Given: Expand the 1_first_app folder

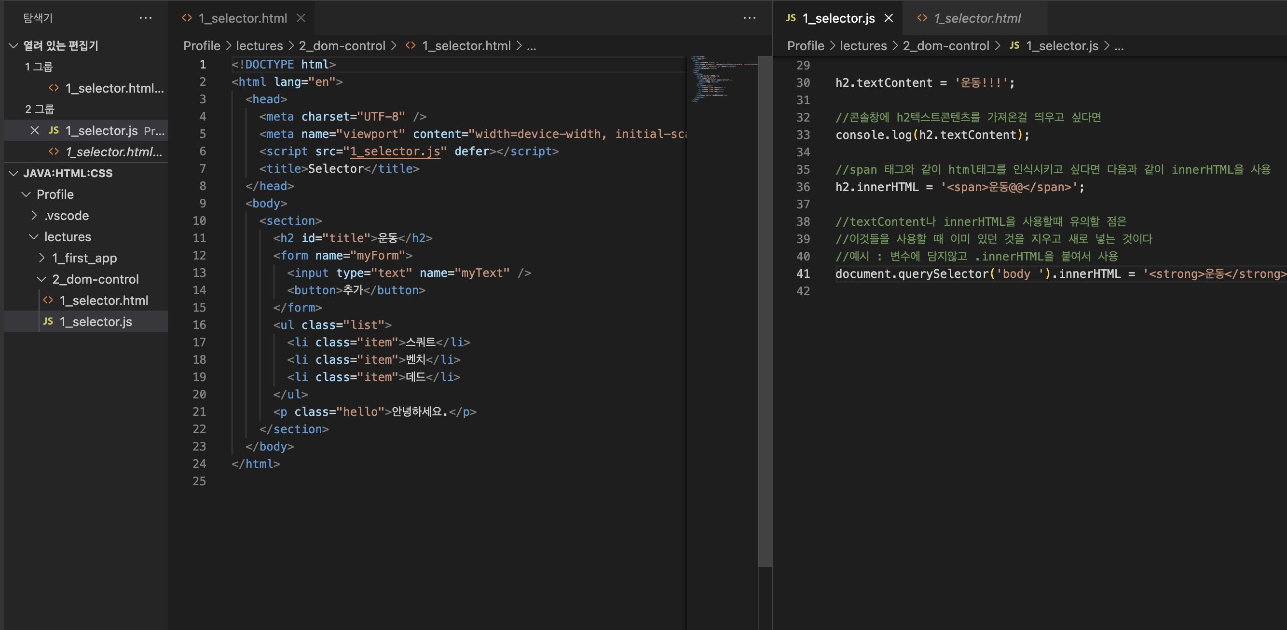Looking at the screenshot, I should 42,258.
